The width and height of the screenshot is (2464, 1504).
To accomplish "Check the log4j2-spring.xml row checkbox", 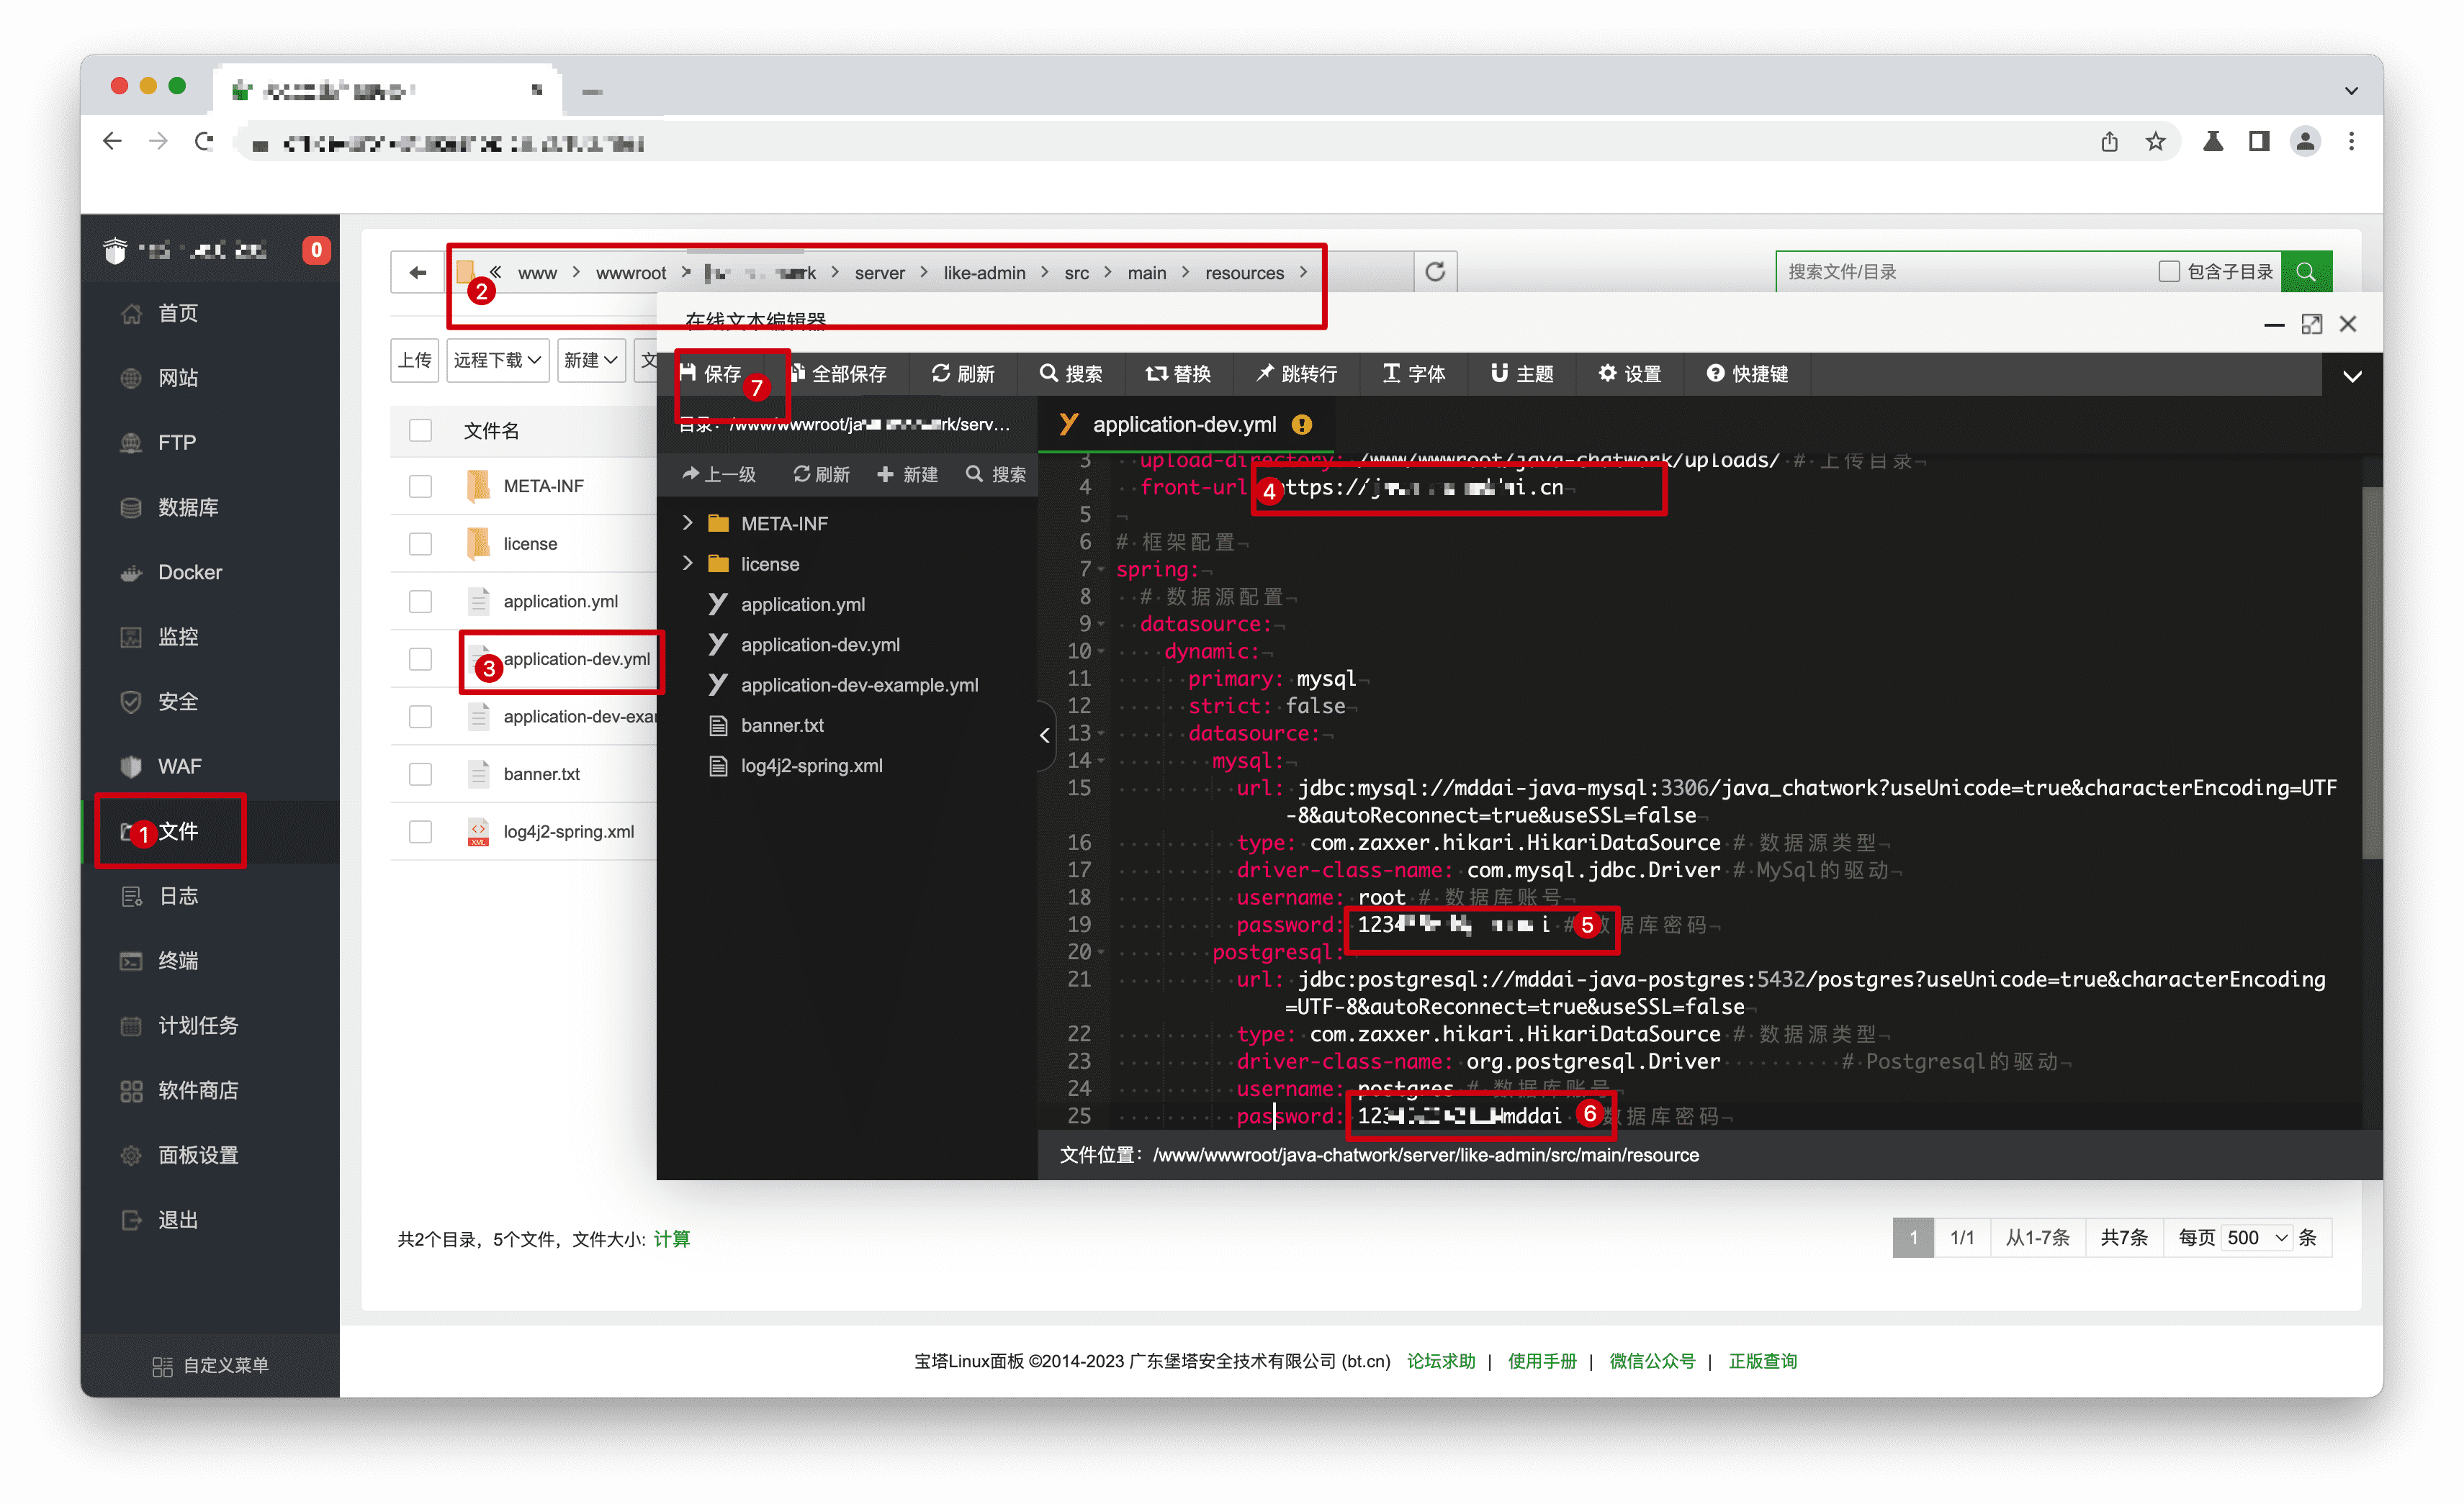I will pyautogui.click(x=420, y=833).
